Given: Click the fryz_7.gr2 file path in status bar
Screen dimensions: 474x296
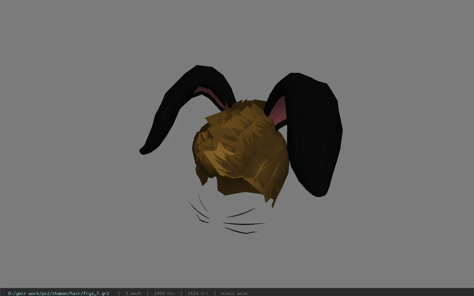Looking at the screenshot, I should click(59, 293).
